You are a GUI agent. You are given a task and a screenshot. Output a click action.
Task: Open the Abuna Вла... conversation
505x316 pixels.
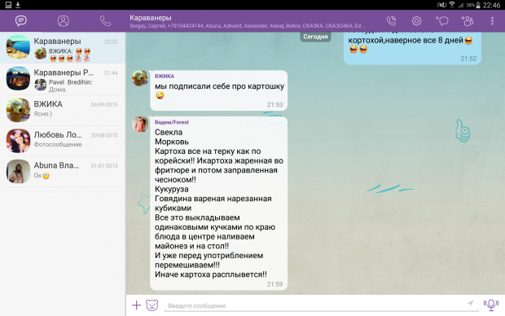63,171
